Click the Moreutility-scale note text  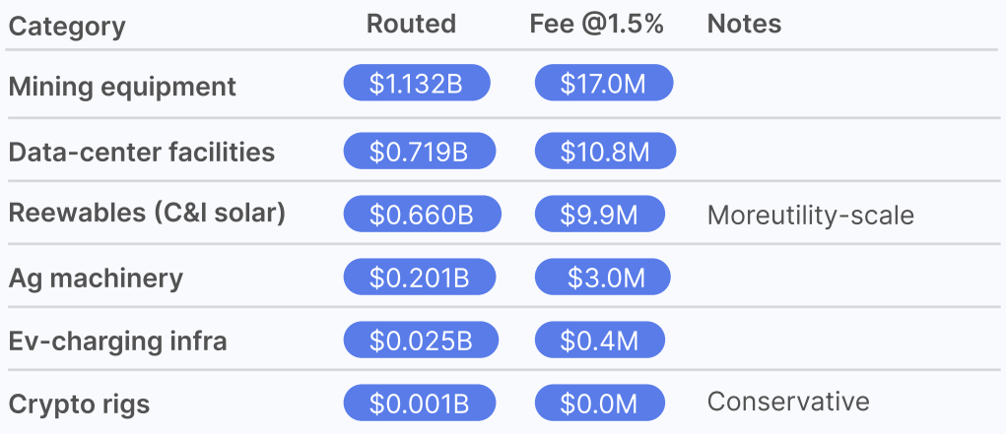coord(810,215)
